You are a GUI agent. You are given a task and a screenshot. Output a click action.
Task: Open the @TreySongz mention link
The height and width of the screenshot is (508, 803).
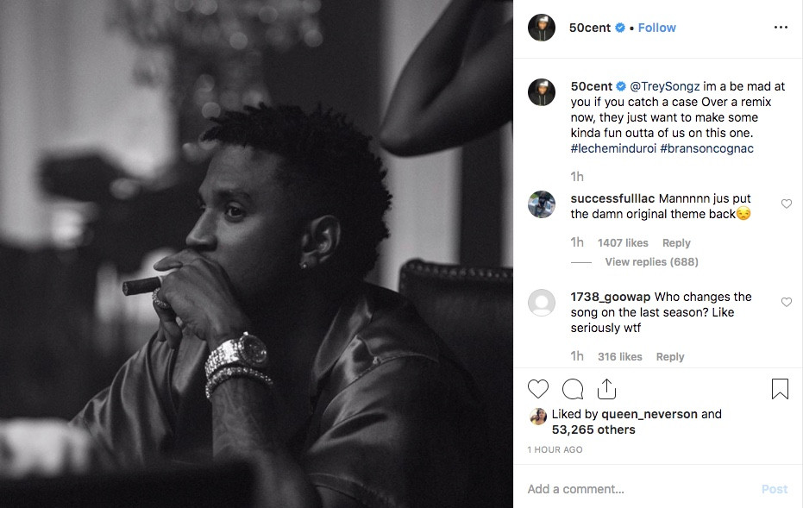[x=664, y=86]
